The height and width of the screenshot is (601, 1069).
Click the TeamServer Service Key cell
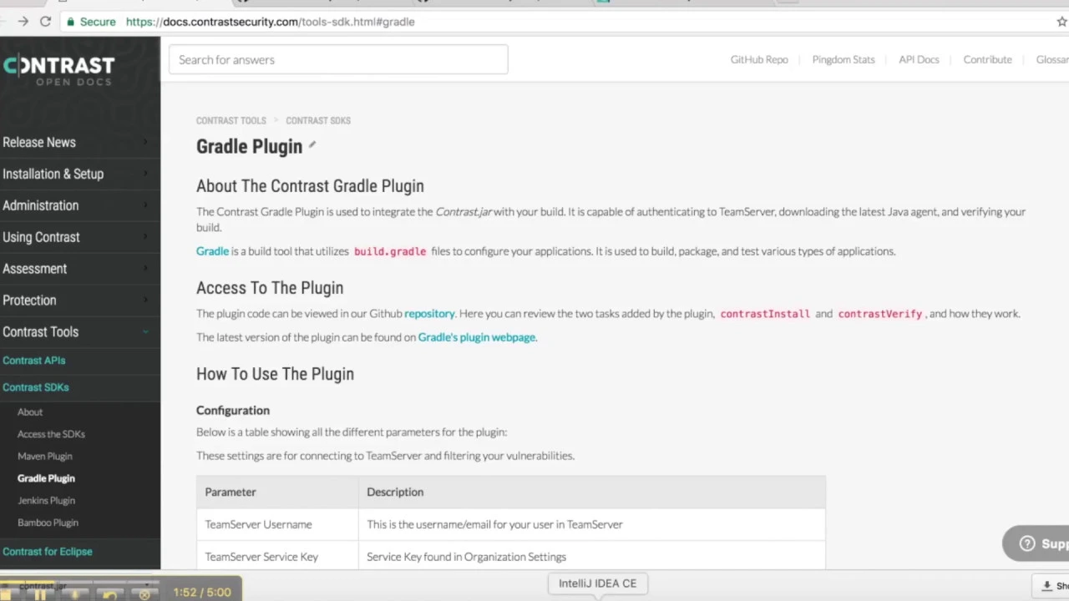(x=277, y=557)
